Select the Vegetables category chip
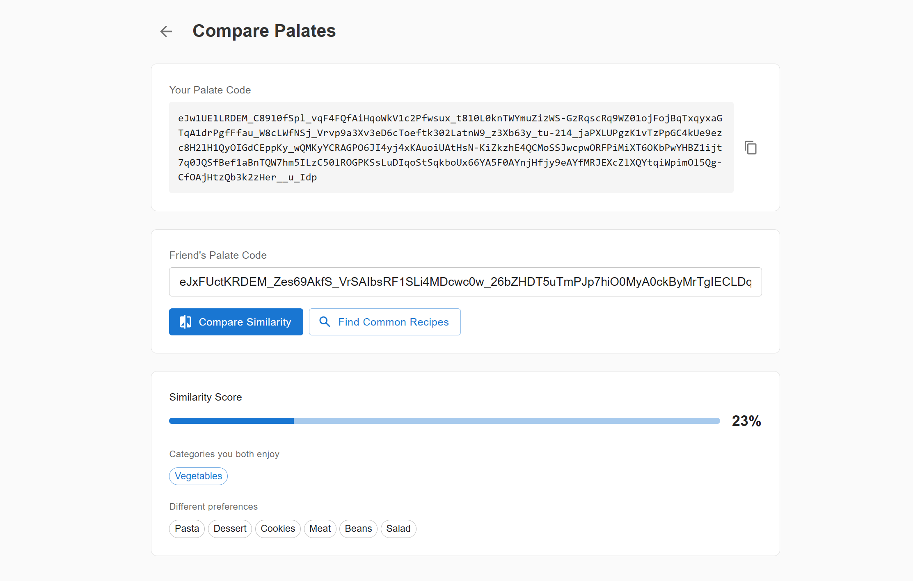913x581 pixels. coord(198,476)
